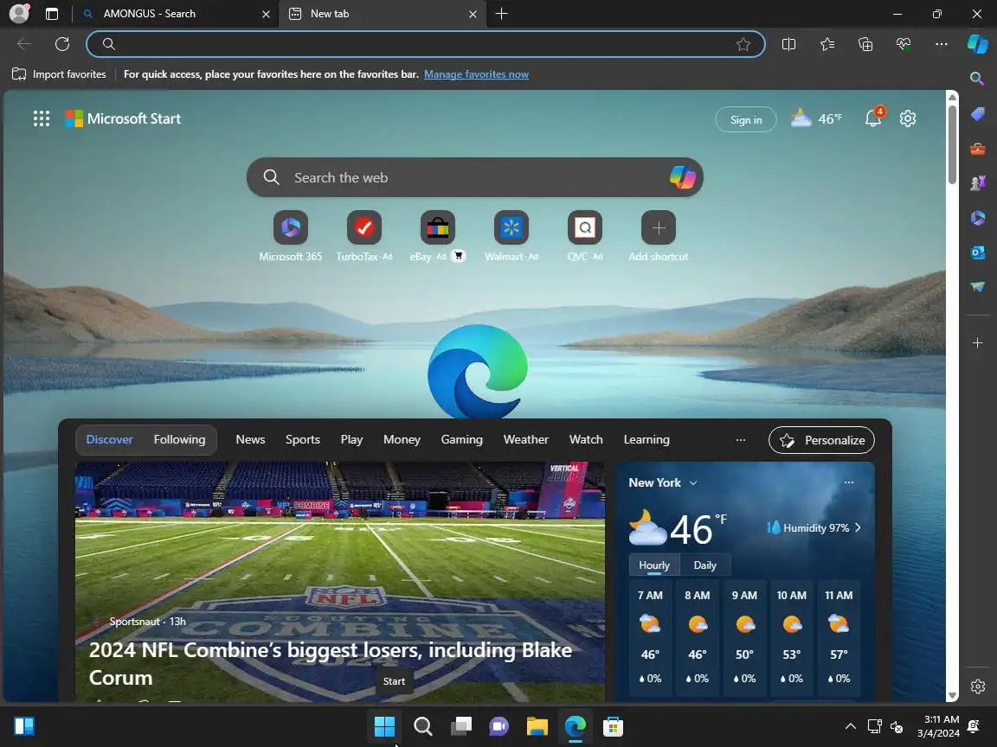This screenshot has height=747, width=997.
Task: Switch to the Daily weather view
Action: click(x=704, y=565)
